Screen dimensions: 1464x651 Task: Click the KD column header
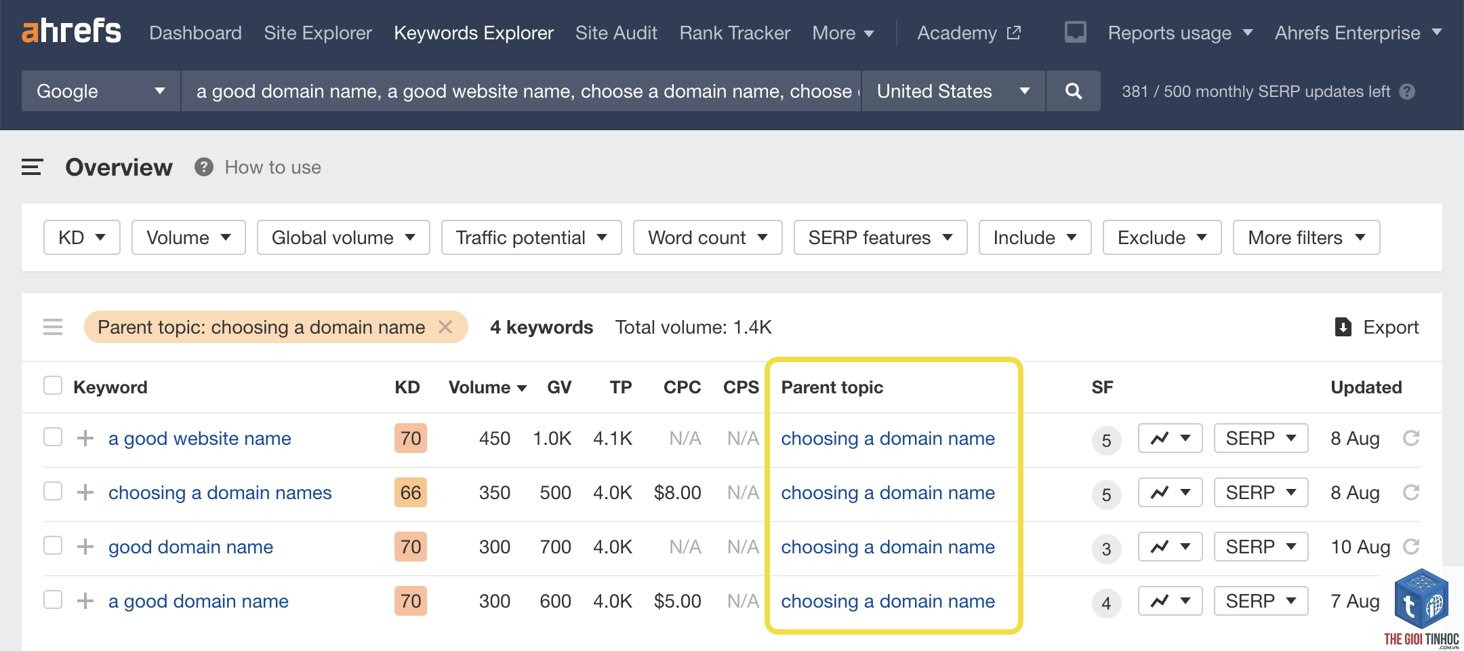tap(407, 387)
